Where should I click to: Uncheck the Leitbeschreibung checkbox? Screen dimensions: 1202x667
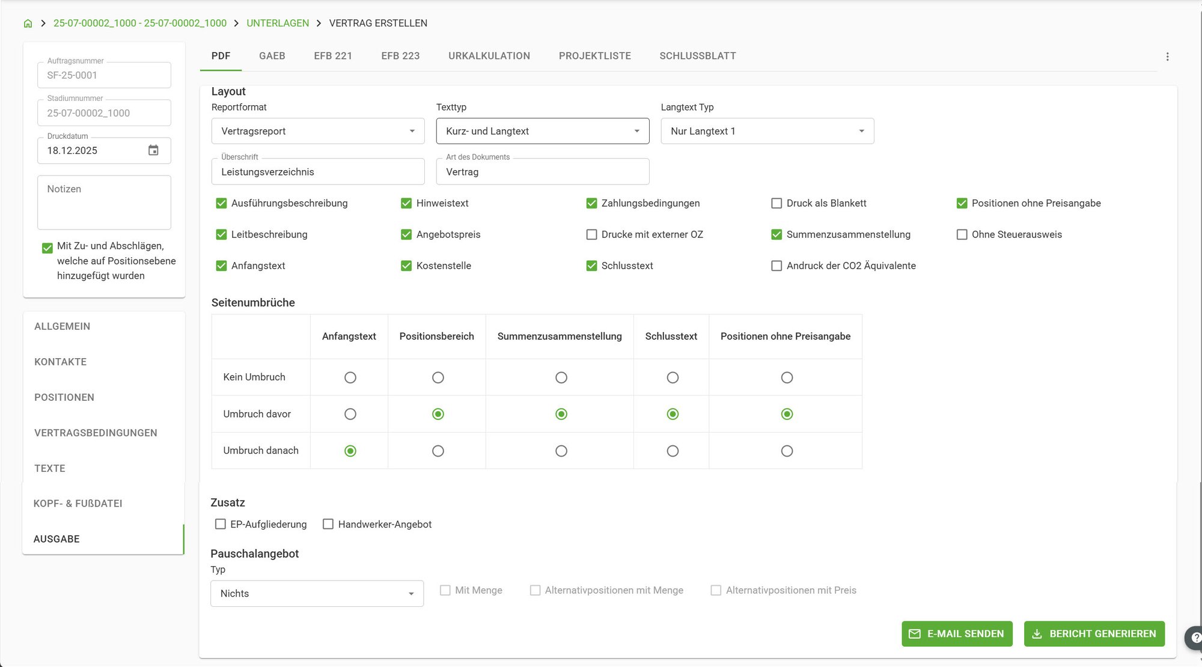point(221,234)
